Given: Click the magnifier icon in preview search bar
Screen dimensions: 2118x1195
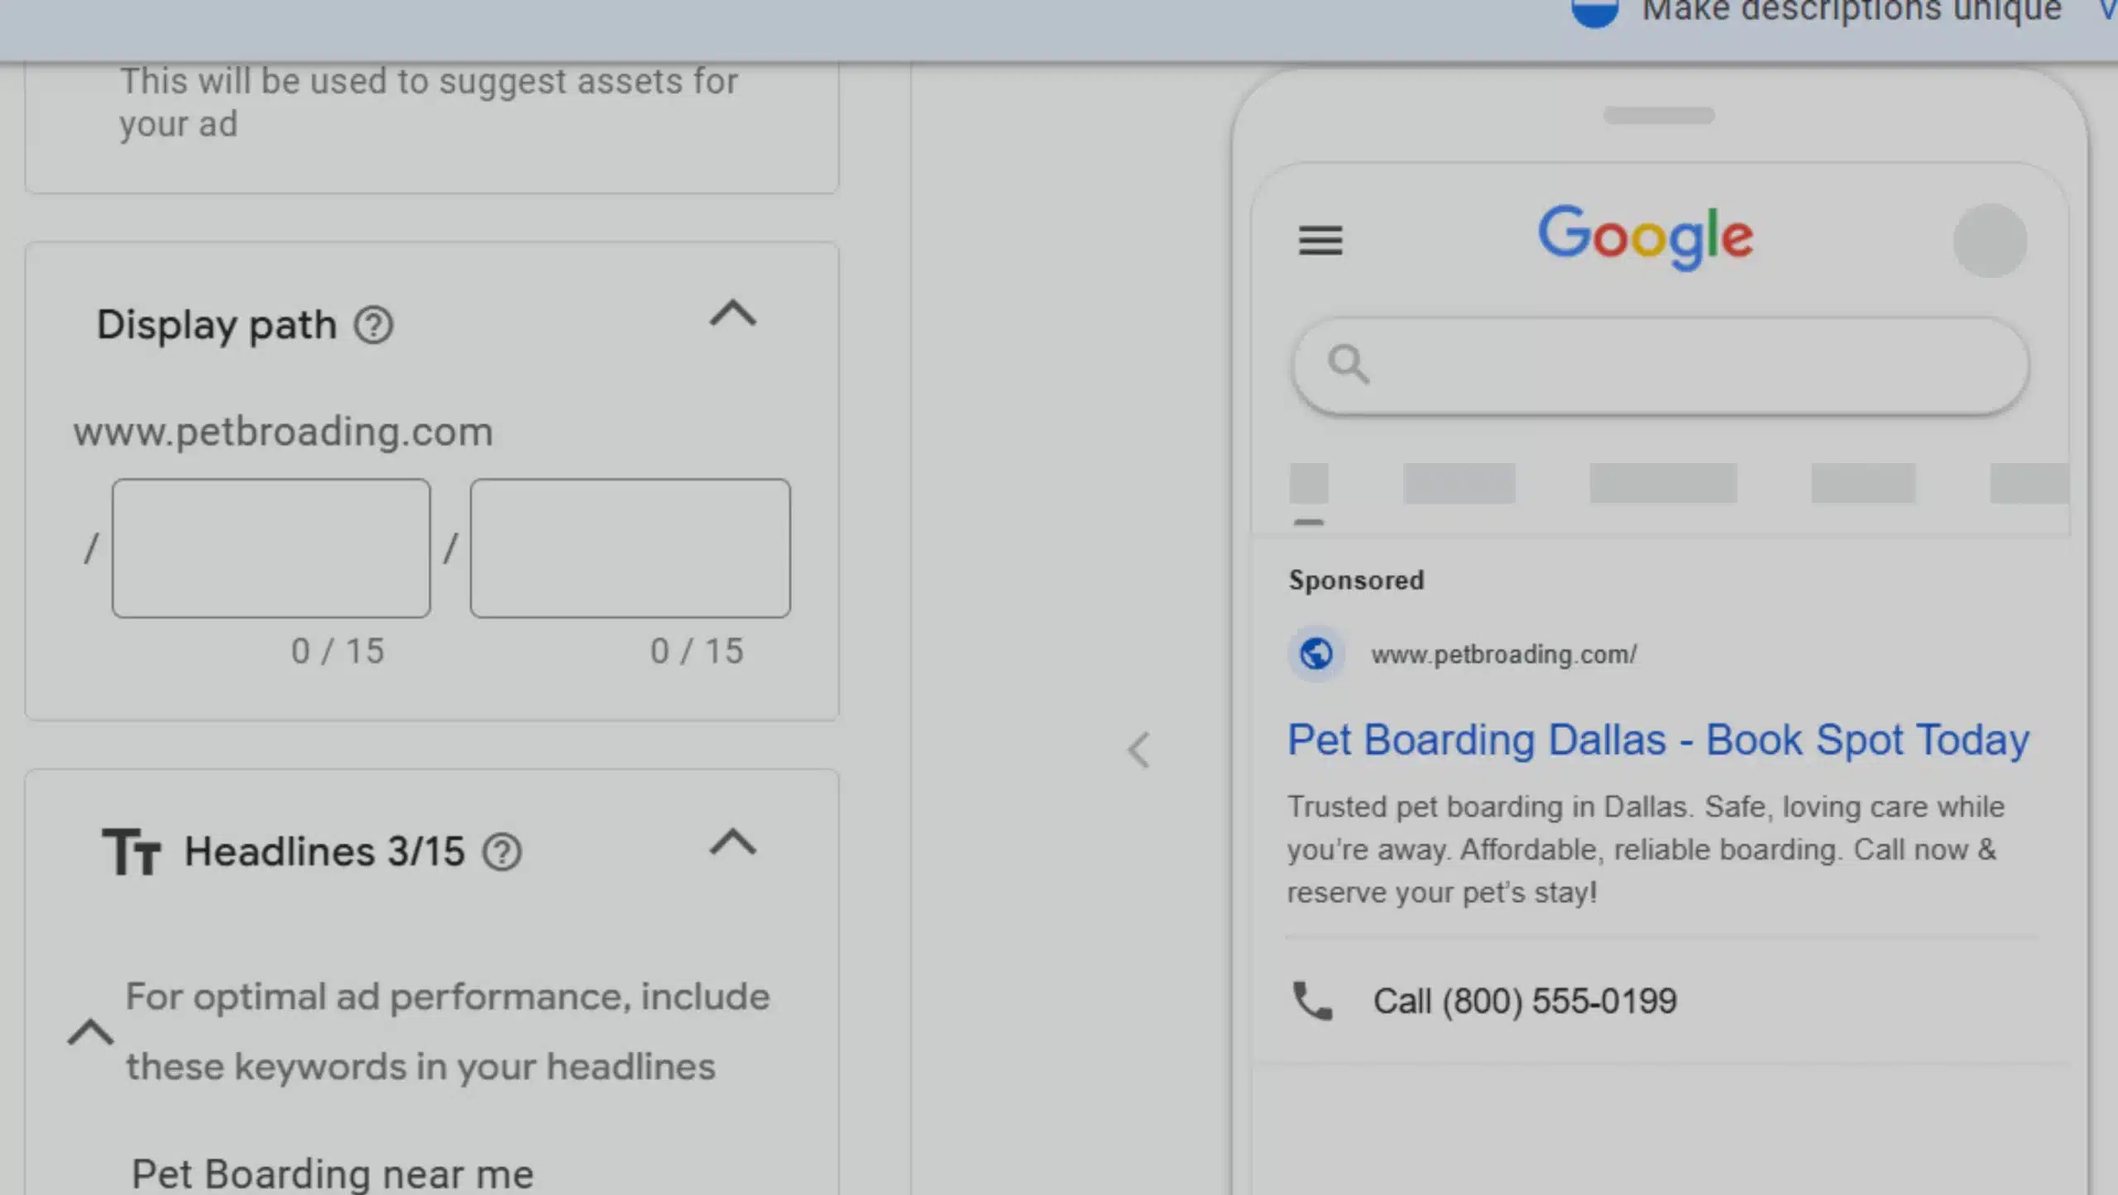Looking at the screenshot, I should coord(1348,365).
